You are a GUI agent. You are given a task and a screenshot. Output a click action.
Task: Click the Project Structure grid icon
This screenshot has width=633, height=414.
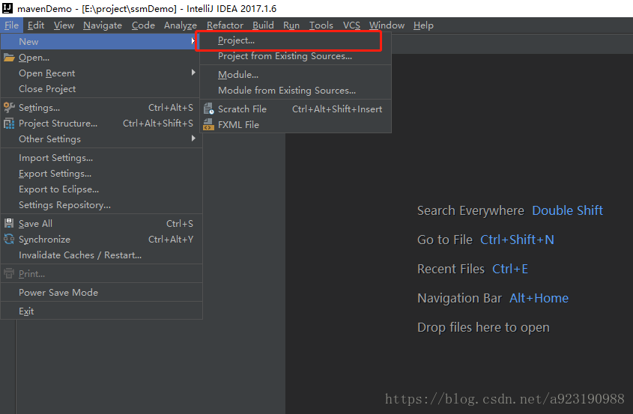[x=9, y=124]
